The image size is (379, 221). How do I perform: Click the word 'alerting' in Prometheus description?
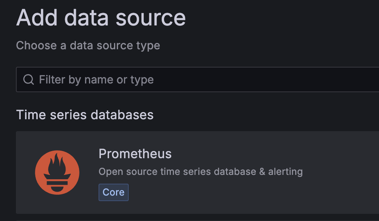[285, 172]
